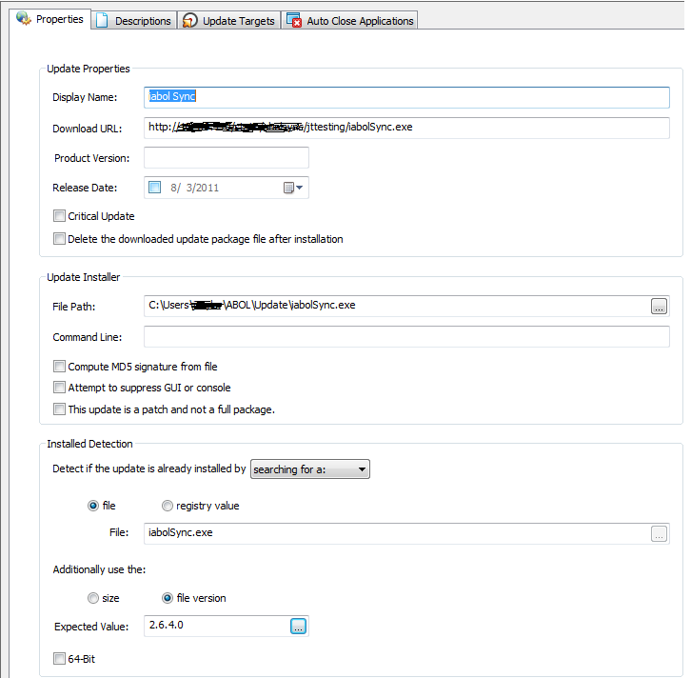
Task: Mark update as a patch checkbox
Action: point(60,409)
